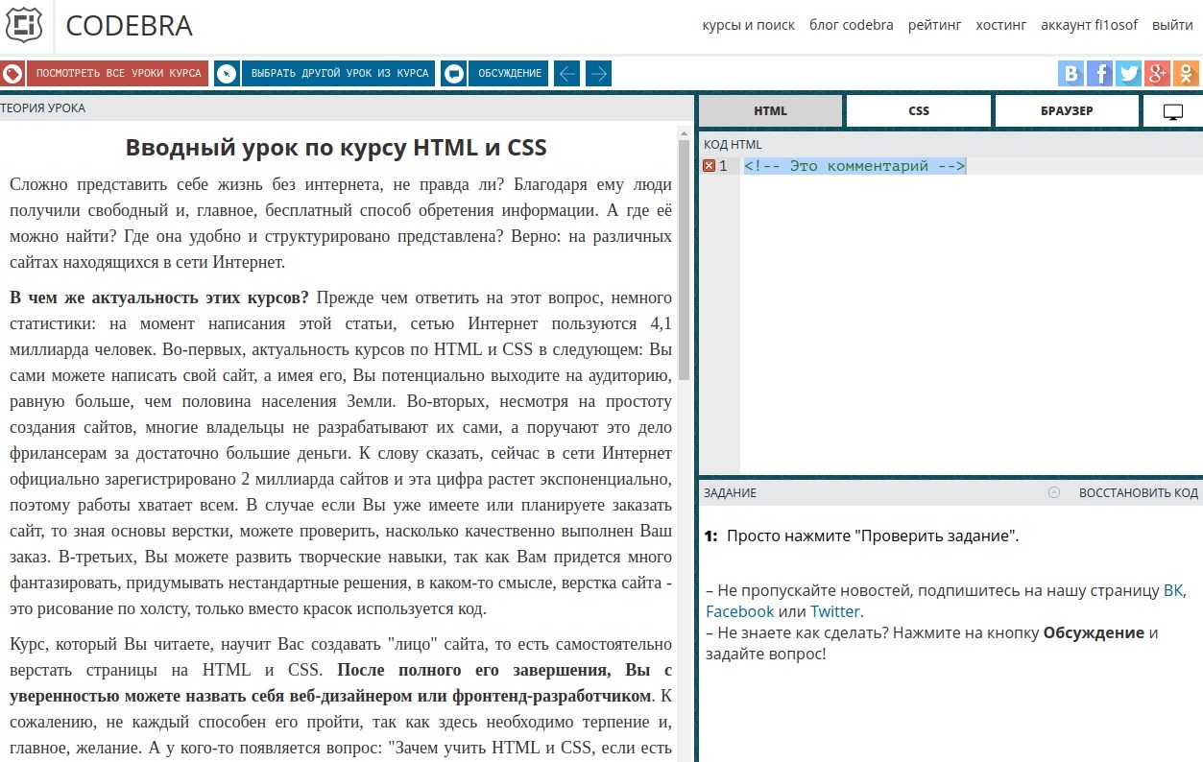1203x762 pixels.
Task: Go to previous lesson arrow
Action: (x=566, y=74)
